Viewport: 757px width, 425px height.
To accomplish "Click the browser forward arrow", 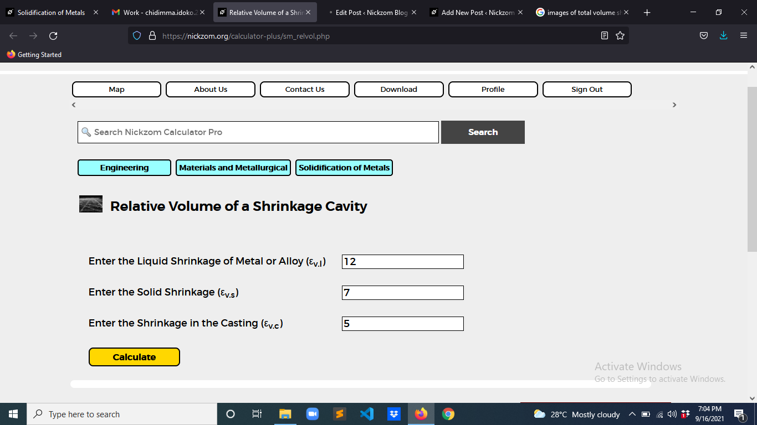I will coord(33,36).
